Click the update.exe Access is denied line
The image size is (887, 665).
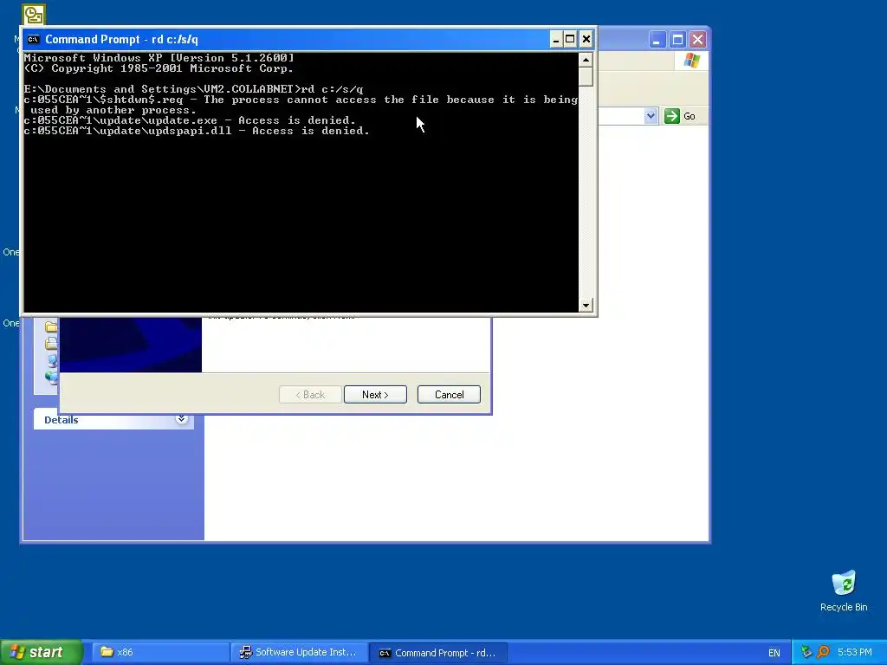click(190, 119)
